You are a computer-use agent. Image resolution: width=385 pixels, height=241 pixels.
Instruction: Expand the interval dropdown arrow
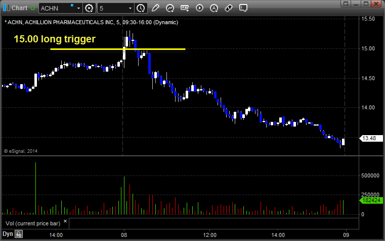click(131, 8)
